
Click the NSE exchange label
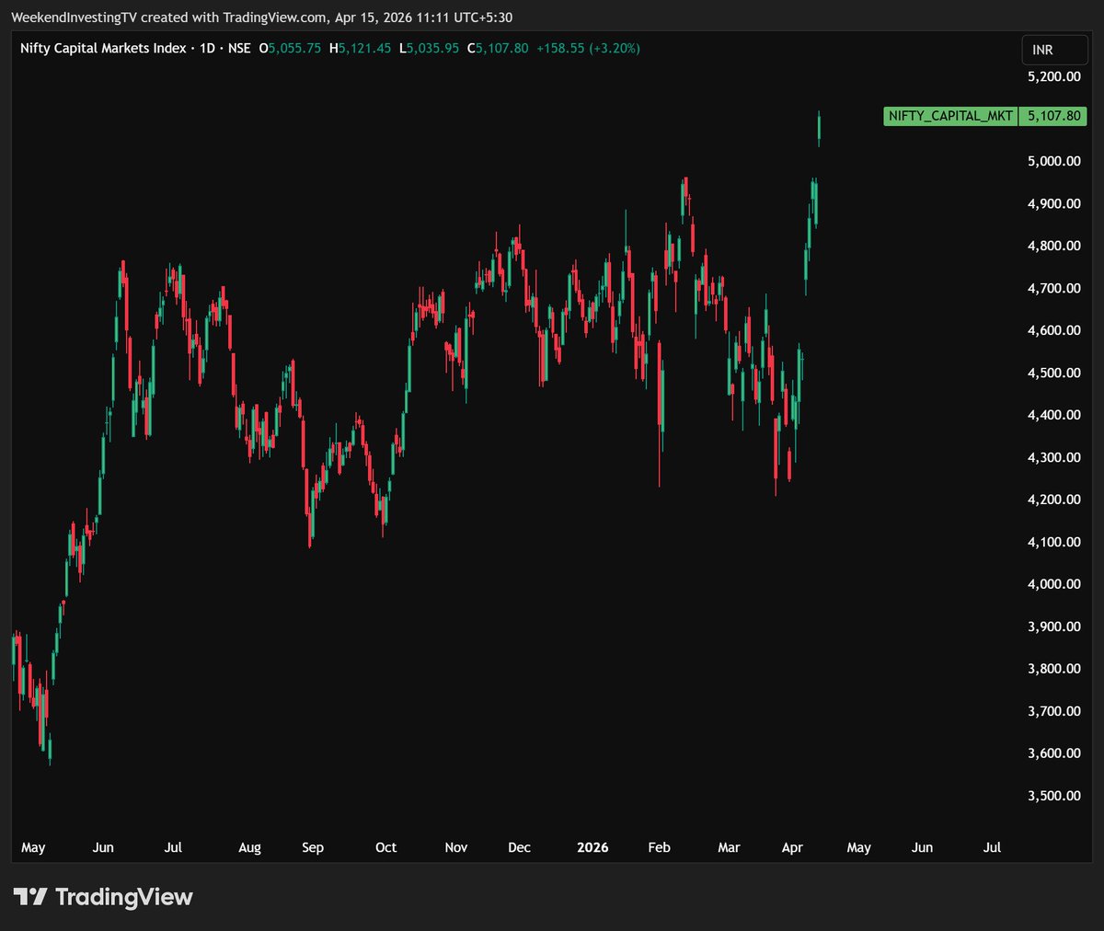coord(239,48)
